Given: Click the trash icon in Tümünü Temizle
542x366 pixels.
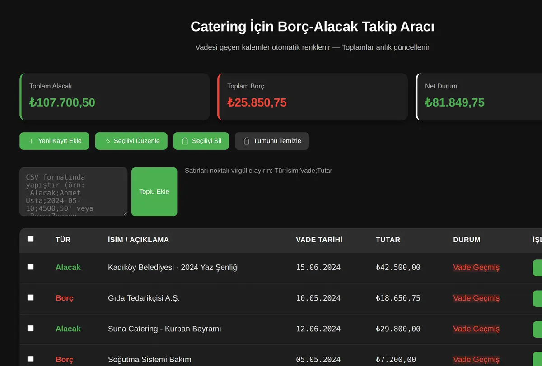Looking at the screenshot, I should tap(246, 141).
